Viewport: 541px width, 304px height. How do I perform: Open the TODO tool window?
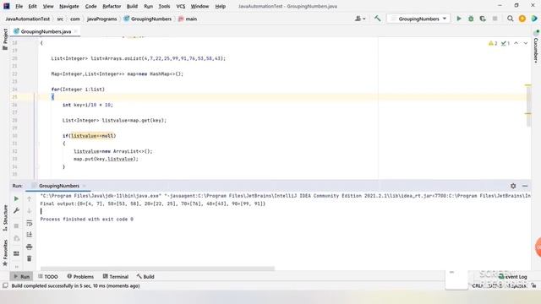click(x=48, y=276)
